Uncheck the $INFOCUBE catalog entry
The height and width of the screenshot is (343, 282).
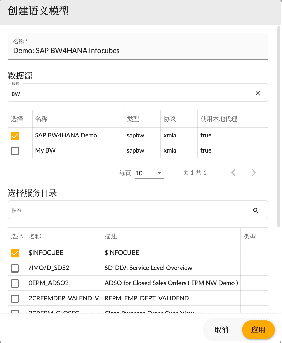pyautogui.click(x=15, y=253)
